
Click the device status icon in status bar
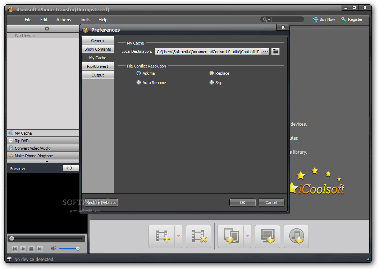[x=9, y=259]
